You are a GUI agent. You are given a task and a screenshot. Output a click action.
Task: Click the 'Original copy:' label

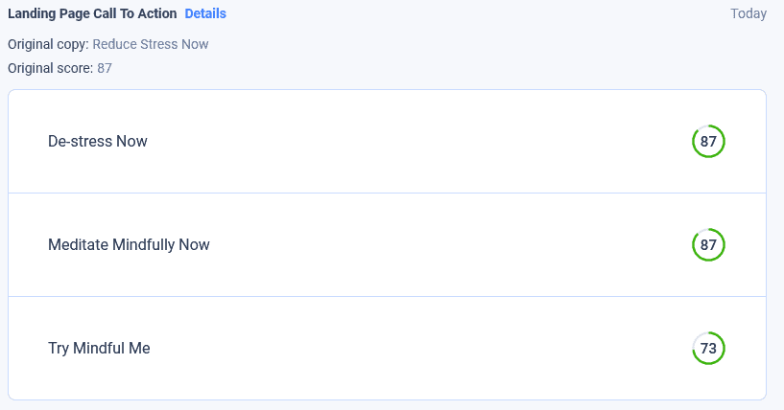[48, 44]
